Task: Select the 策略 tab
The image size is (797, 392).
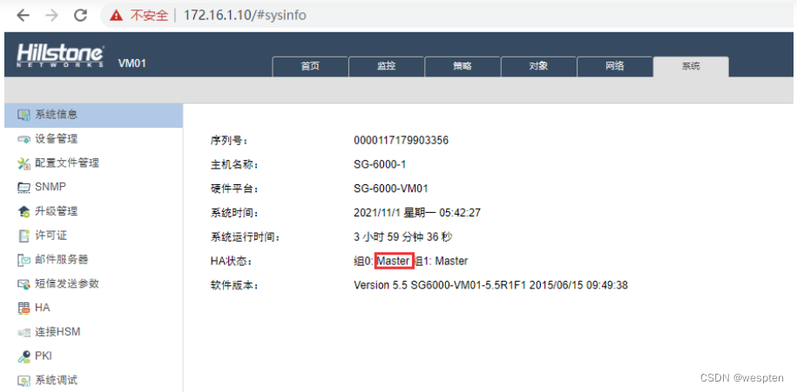Action: 462,67
